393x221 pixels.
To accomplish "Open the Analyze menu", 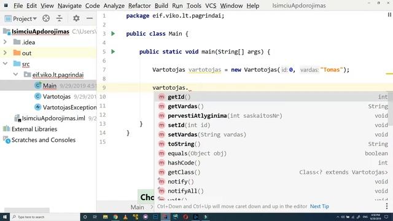I will click(x=114, y=6).
